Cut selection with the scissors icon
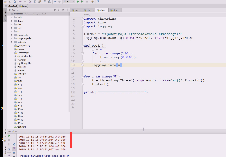The width and height of the screenshot is (226, 157). (30, 2)
